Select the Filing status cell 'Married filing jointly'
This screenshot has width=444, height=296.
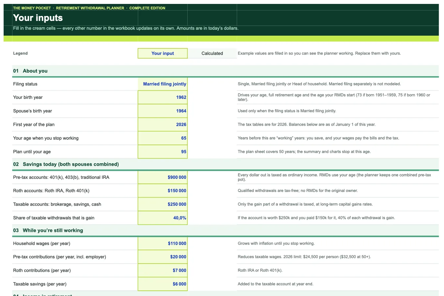click(163, 84)
